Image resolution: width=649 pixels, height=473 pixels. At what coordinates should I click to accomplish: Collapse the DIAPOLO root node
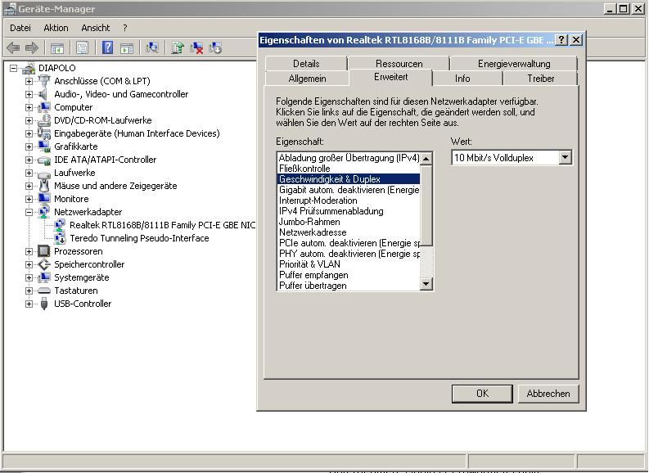(14, 68)
